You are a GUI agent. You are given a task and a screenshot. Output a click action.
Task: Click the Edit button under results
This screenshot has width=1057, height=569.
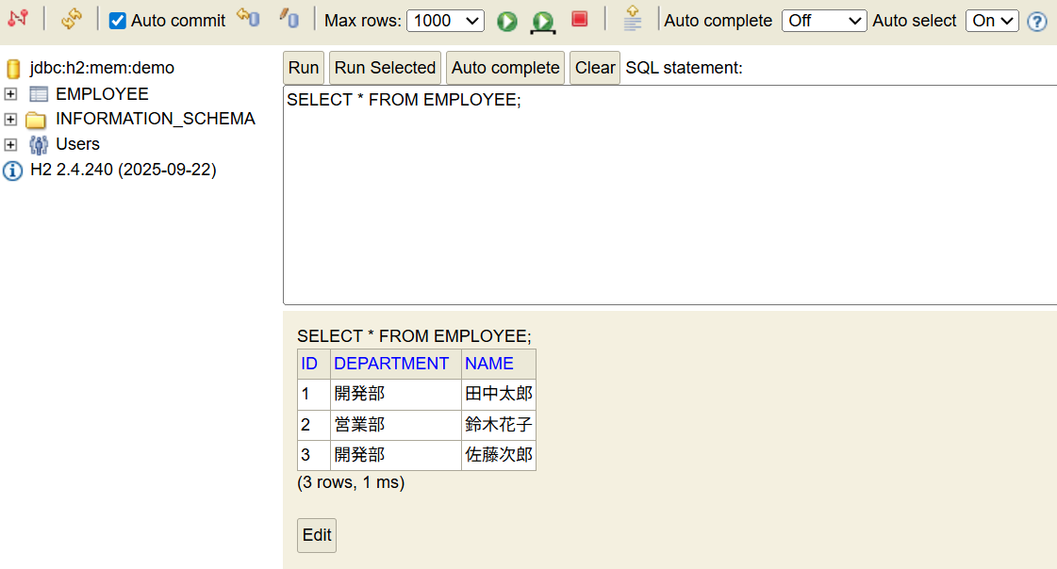tap(317, 535)
